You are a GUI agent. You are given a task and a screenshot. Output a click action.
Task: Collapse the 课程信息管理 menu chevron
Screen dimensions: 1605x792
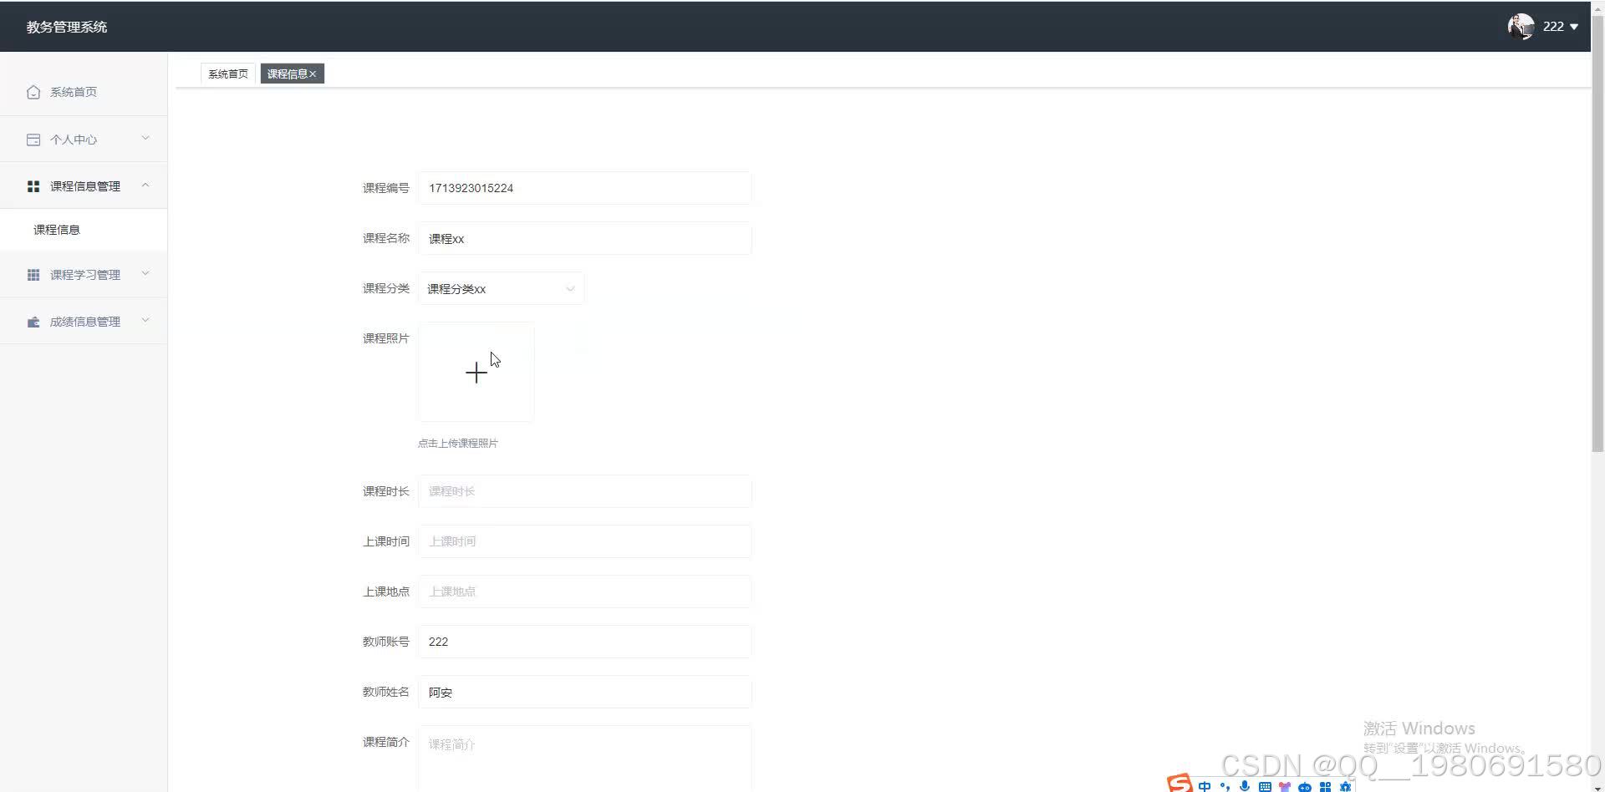(x=145, y=185)
